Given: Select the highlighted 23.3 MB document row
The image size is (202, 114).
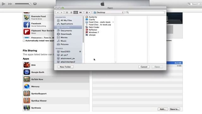Looking at the screenshot, I should [x=175, y=63].
